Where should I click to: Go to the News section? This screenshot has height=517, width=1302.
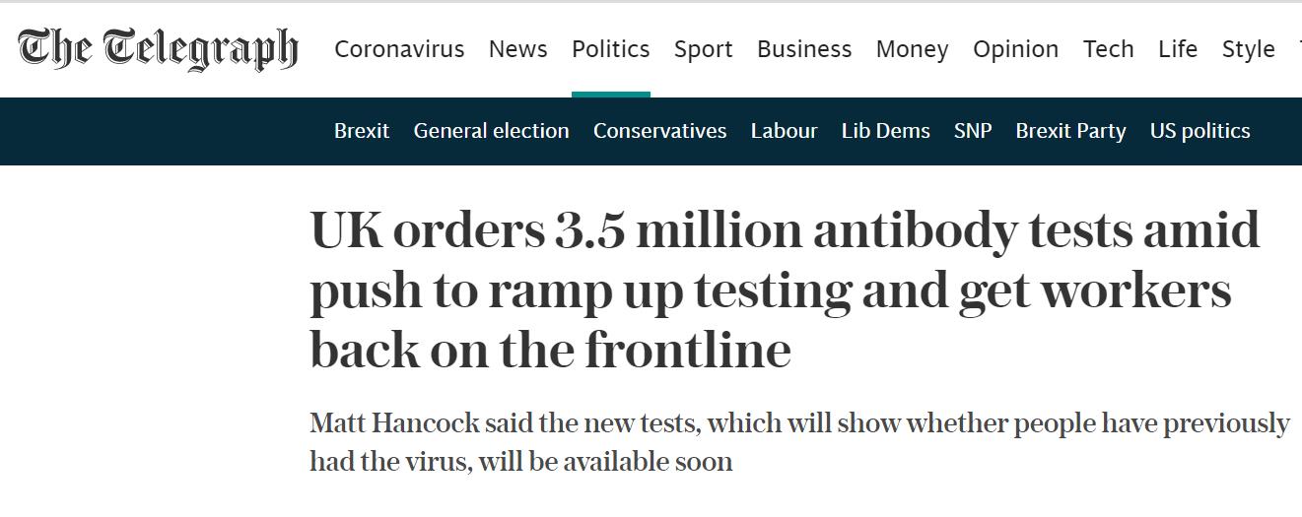pos(517,49)
